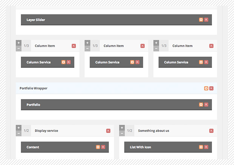Open settings for the Content item
Image resolution: width=234 pixels, height=165 pixels.
[98, 147]
